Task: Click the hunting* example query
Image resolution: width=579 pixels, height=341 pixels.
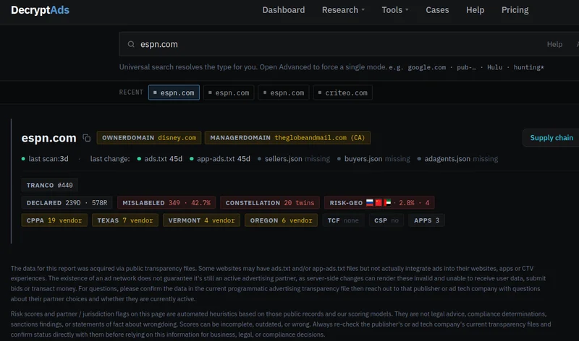Action: click(x=529, y=67)
